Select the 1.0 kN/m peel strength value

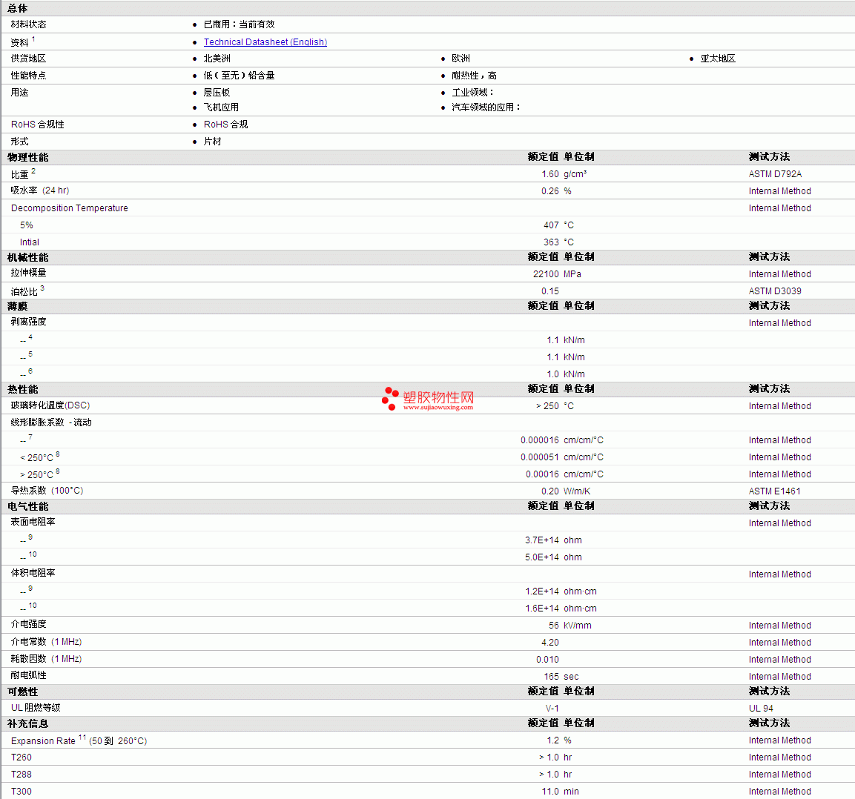pos(566,374)
